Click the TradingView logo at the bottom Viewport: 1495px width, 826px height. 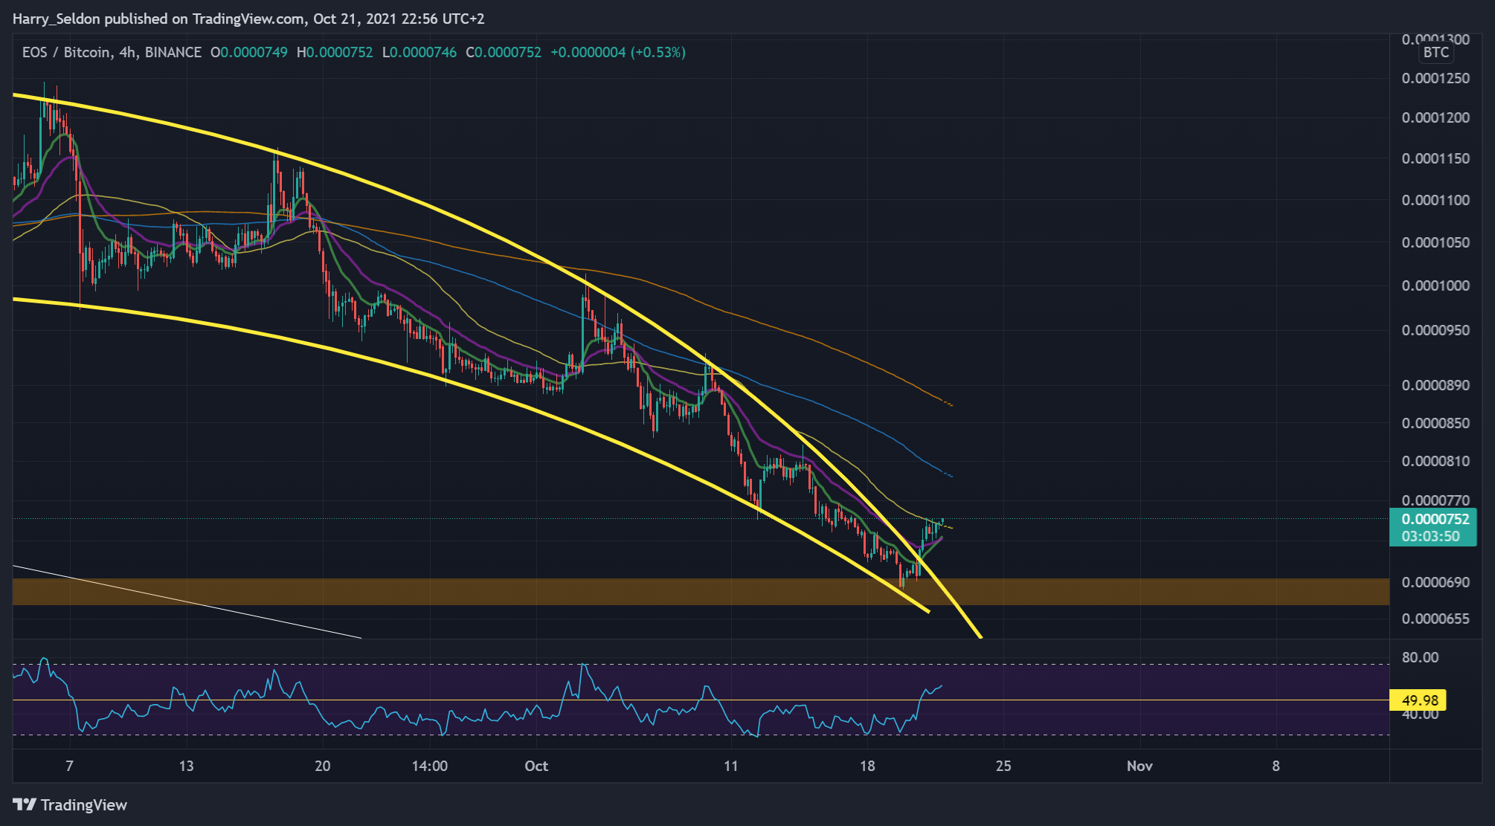click(x=71, y=804)
